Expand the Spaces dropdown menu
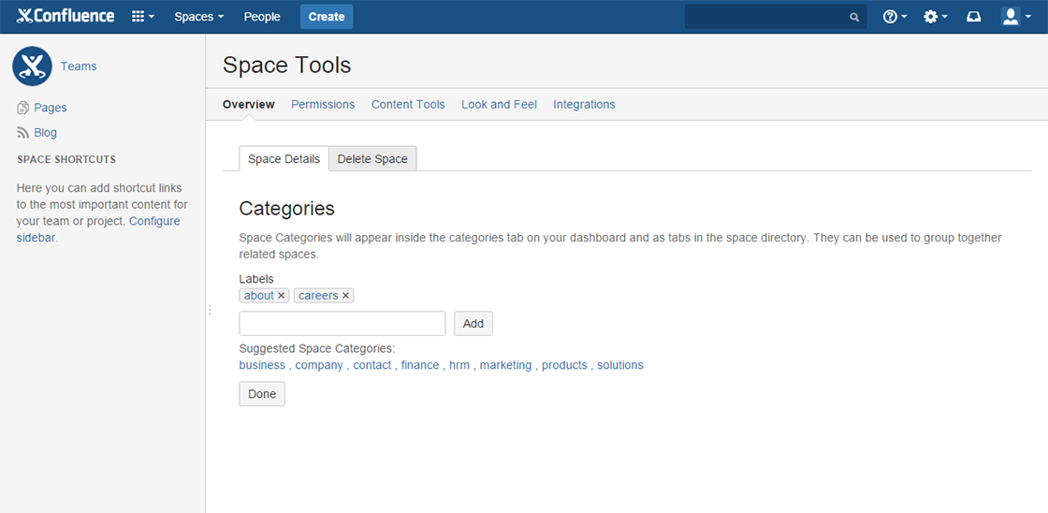1048x513 pixels. click(x=199, y=17)
